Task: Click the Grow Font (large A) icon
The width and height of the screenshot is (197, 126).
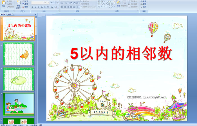Action: point(52,3)
